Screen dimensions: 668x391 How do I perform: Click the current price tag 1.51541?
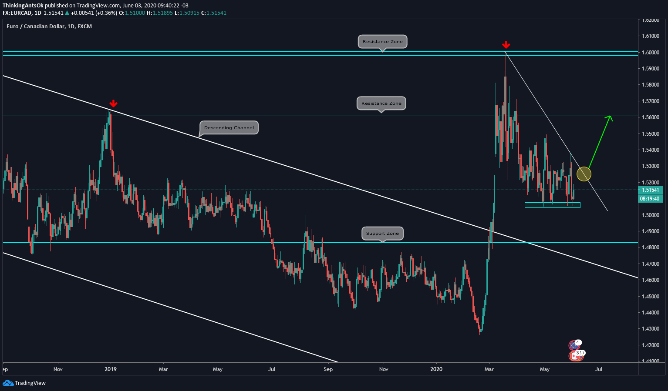(x=651, y=190)
